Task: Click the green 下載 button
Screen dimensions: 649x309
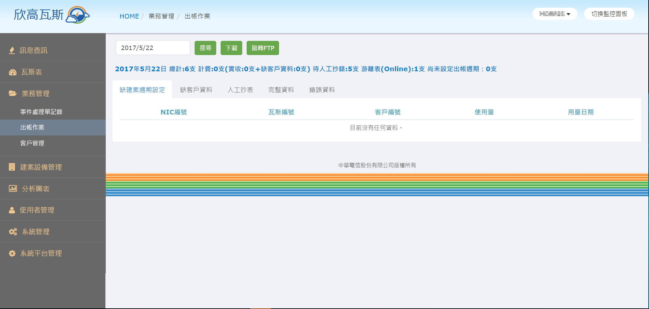Action: click(x=231, y=48)
